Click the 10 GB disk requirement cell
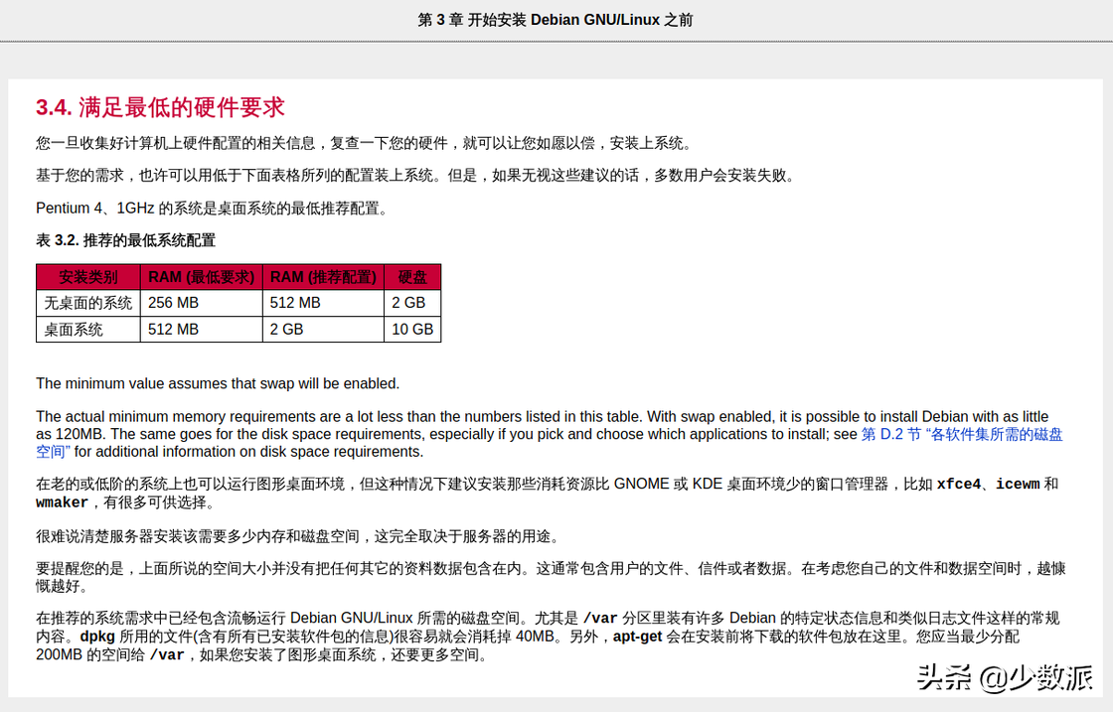The height and width of the screenshot is (712, 1113). click(x=410, y=329)
